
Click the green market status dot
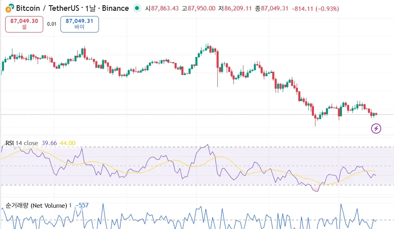tap(137, 8)
